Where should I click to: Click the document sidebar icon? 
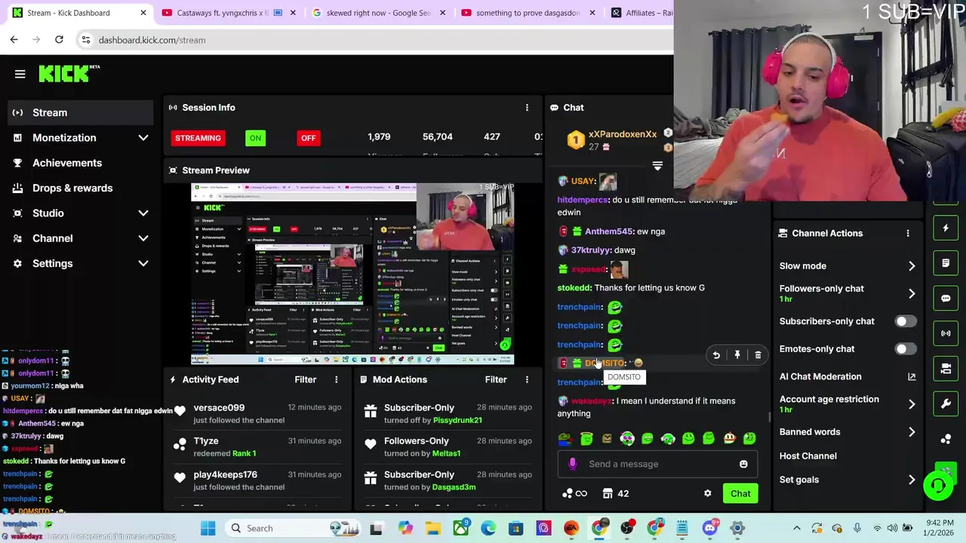point(946,263)
